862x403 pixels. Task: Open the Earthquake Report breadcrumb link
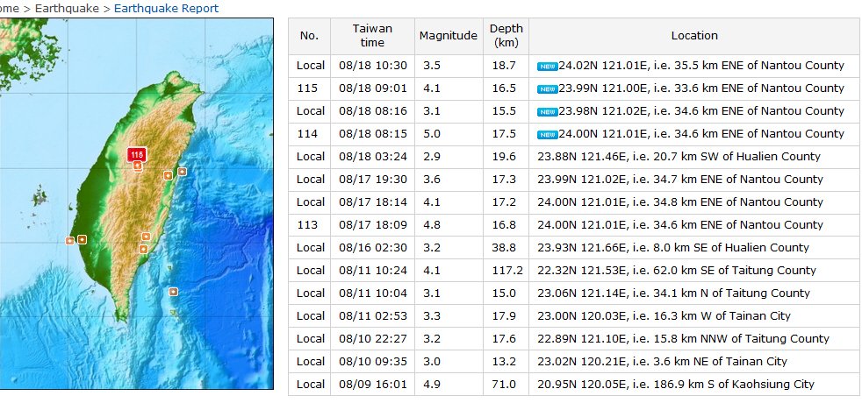(166, 8)
